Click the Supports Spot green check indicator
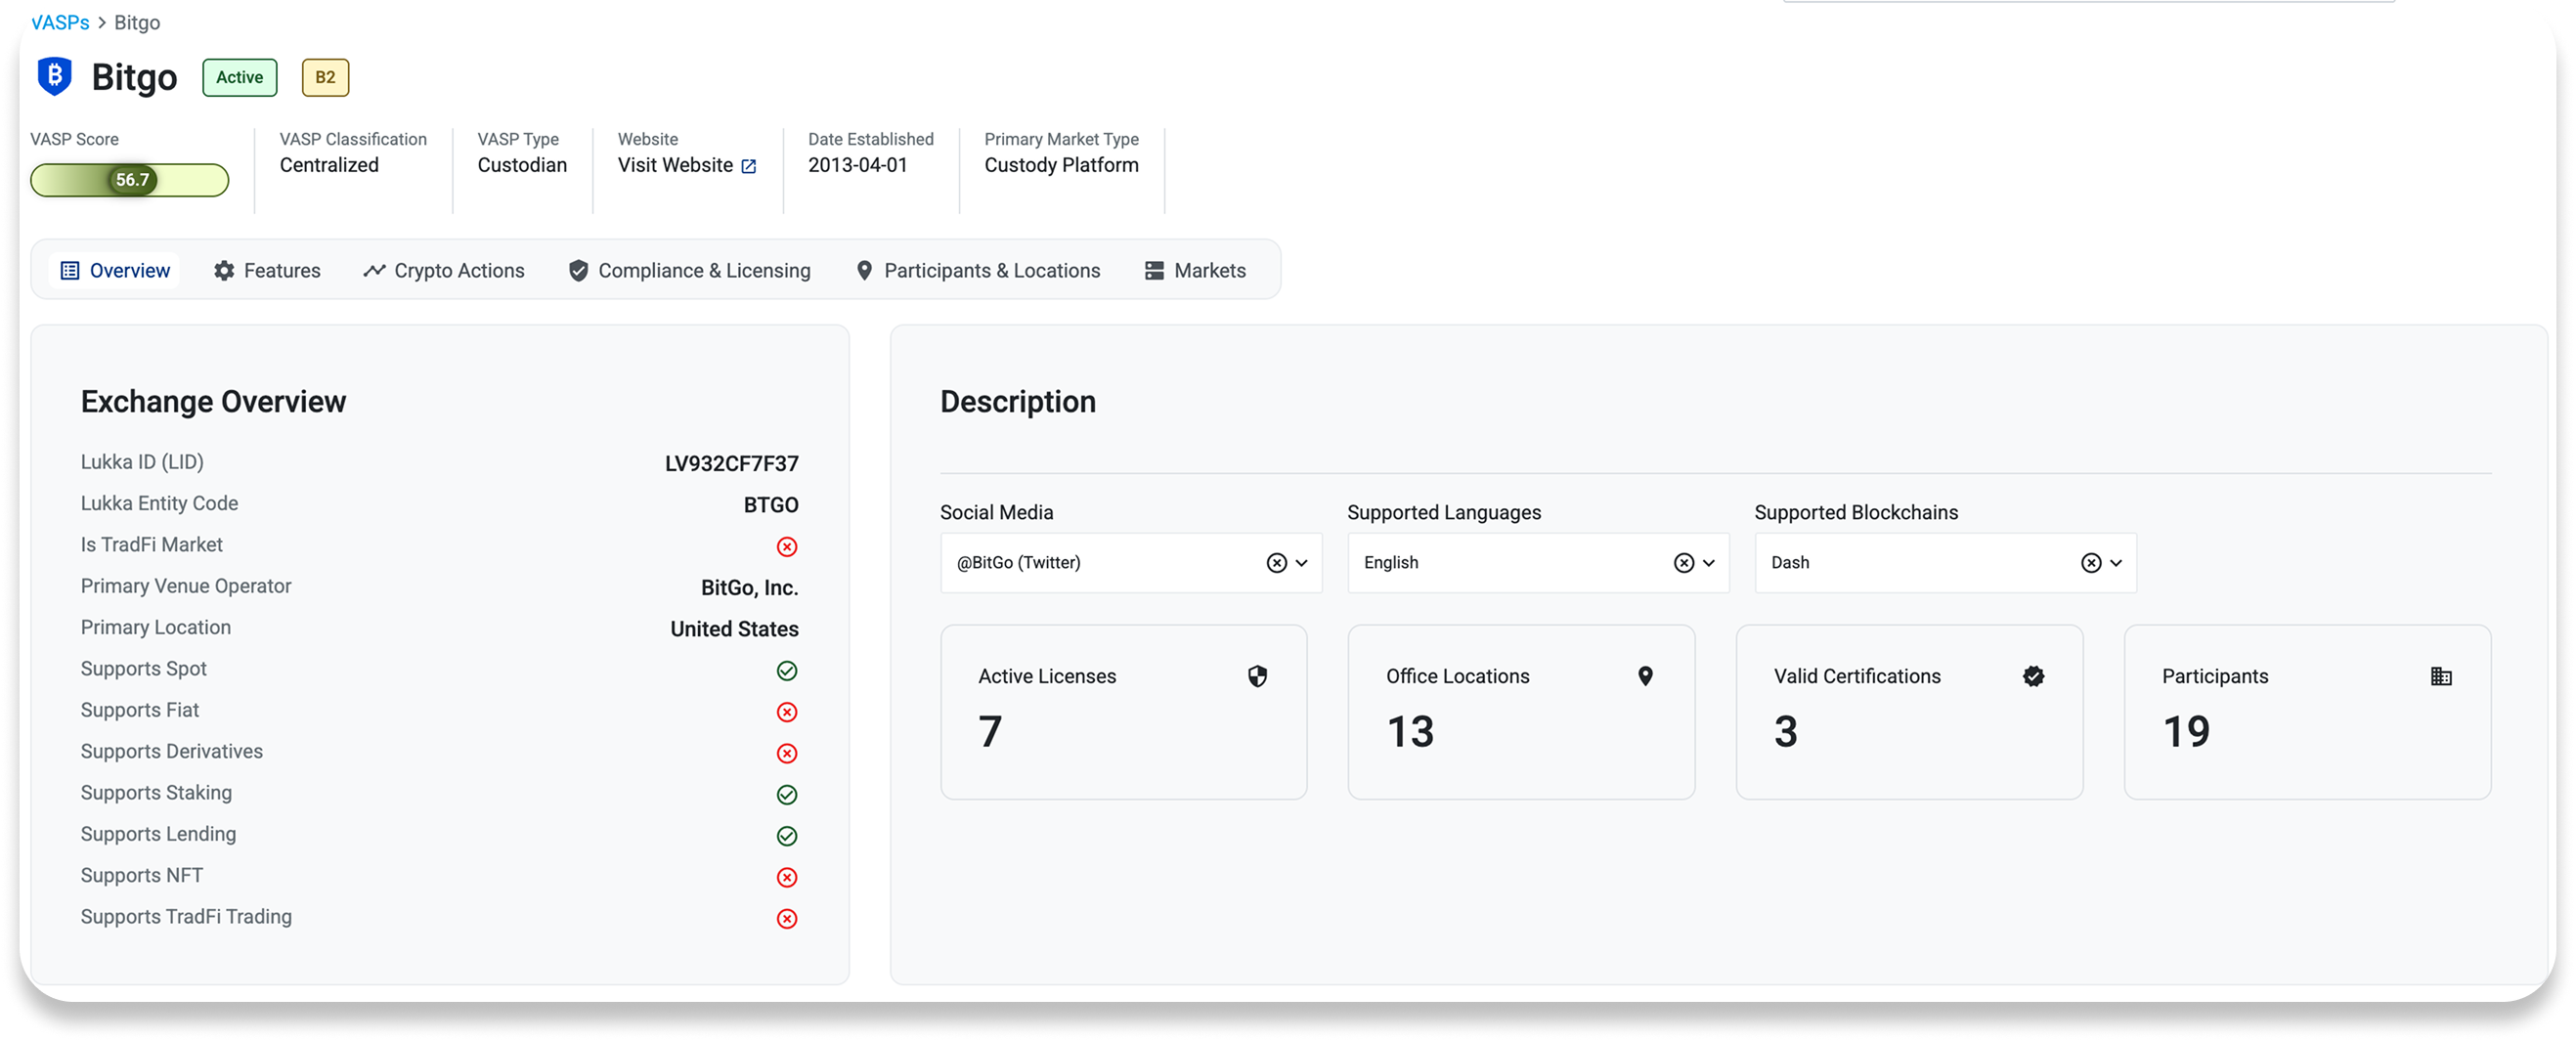The image size is (2576, 1041). (x=787, y=671)
